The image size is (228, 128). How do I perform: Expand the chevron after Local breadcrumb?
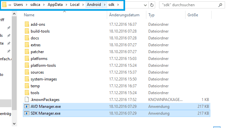point(83,5)
